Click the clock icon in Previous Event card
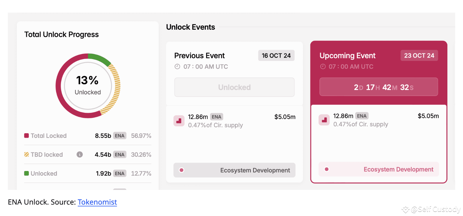Screen dimensions: 463x216 [177, 67]
